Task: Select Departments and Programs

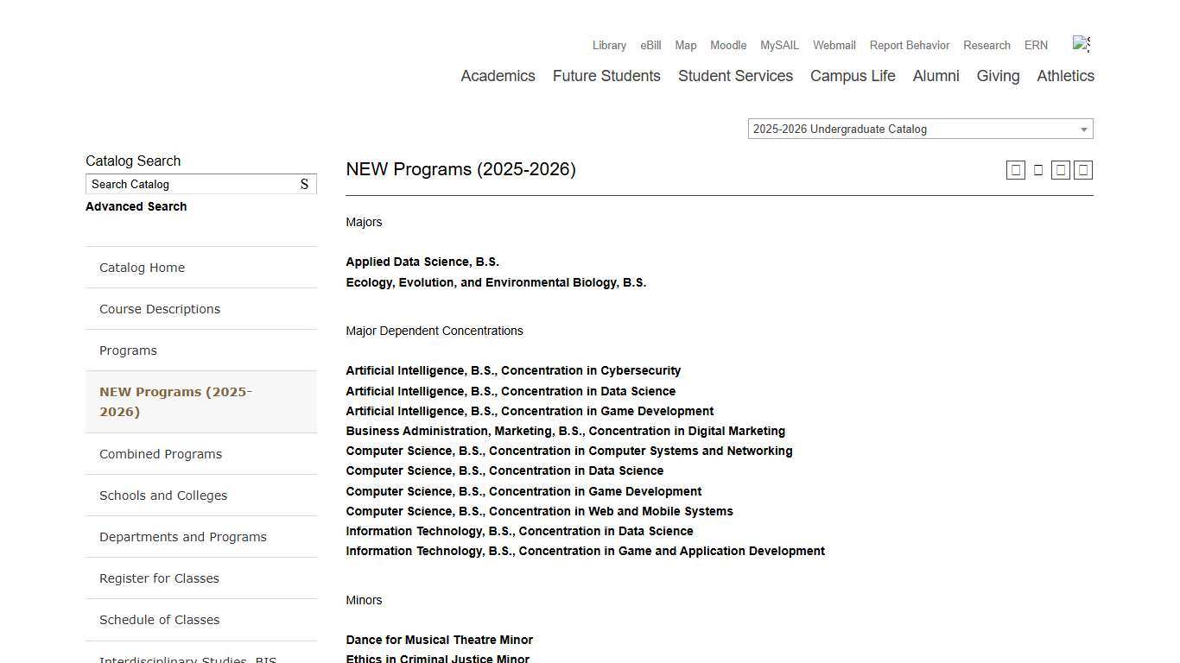Action: tap(183, 536)
